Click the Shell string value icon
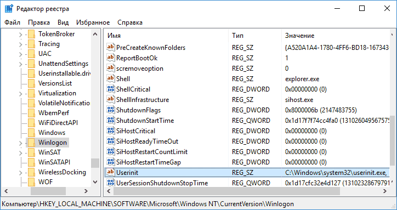This screenshot has height=210, width=397. [111, 78]
